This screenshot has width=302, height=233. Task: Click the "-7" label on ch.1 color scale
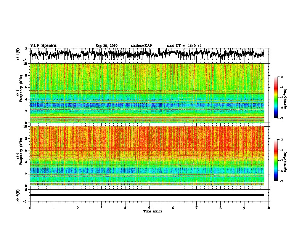tap(281, 118)
